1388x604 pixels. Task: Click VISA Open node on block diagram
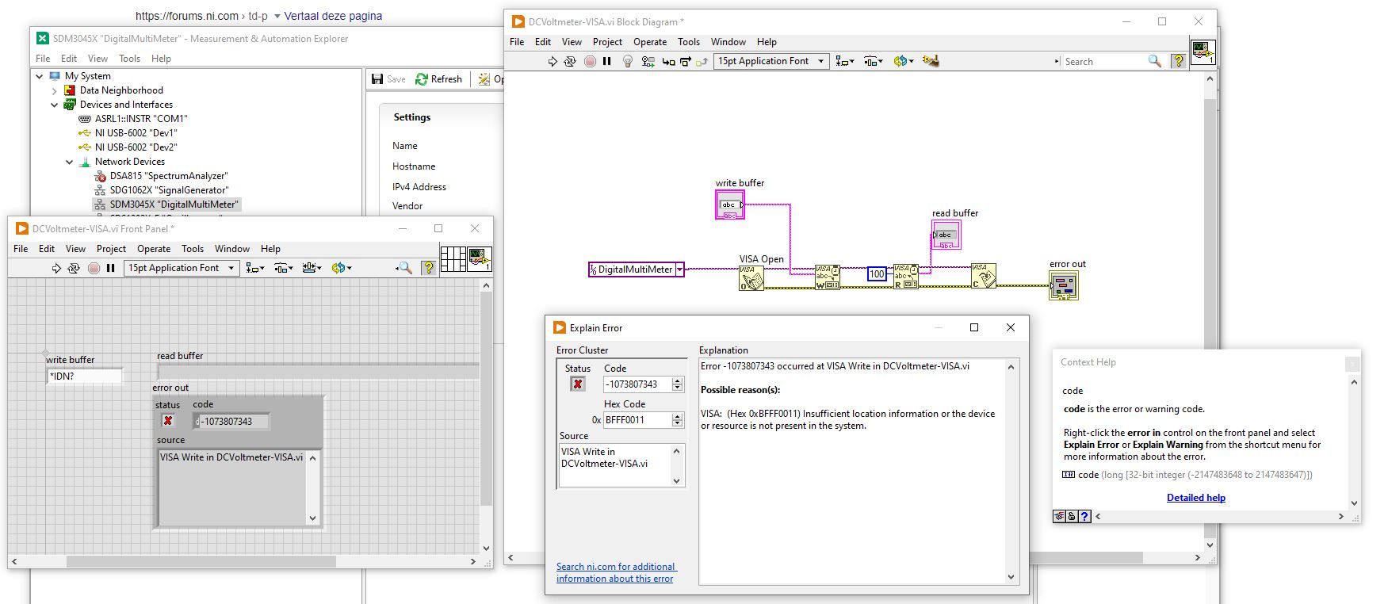click(x=751, y=278)
